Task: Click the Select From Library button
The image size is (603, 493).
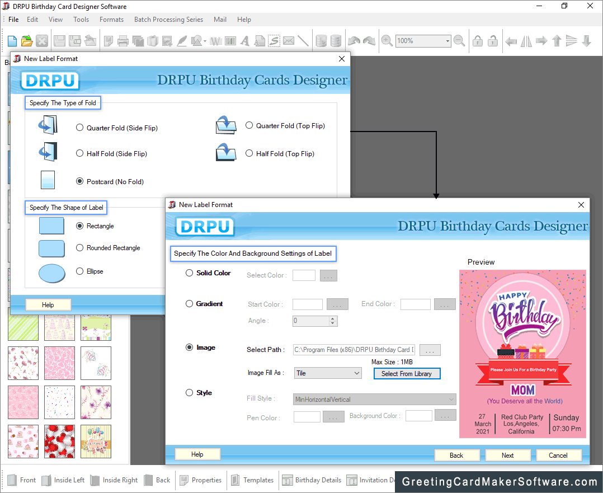Action: 407,374
